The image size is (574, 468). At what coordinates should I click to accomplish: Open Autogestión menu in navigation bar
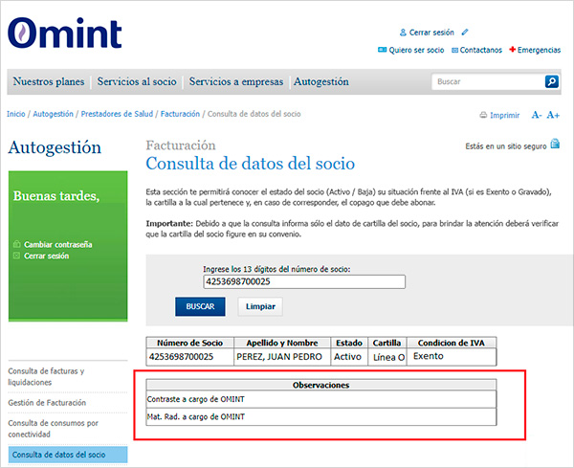(x=321, y=81)
